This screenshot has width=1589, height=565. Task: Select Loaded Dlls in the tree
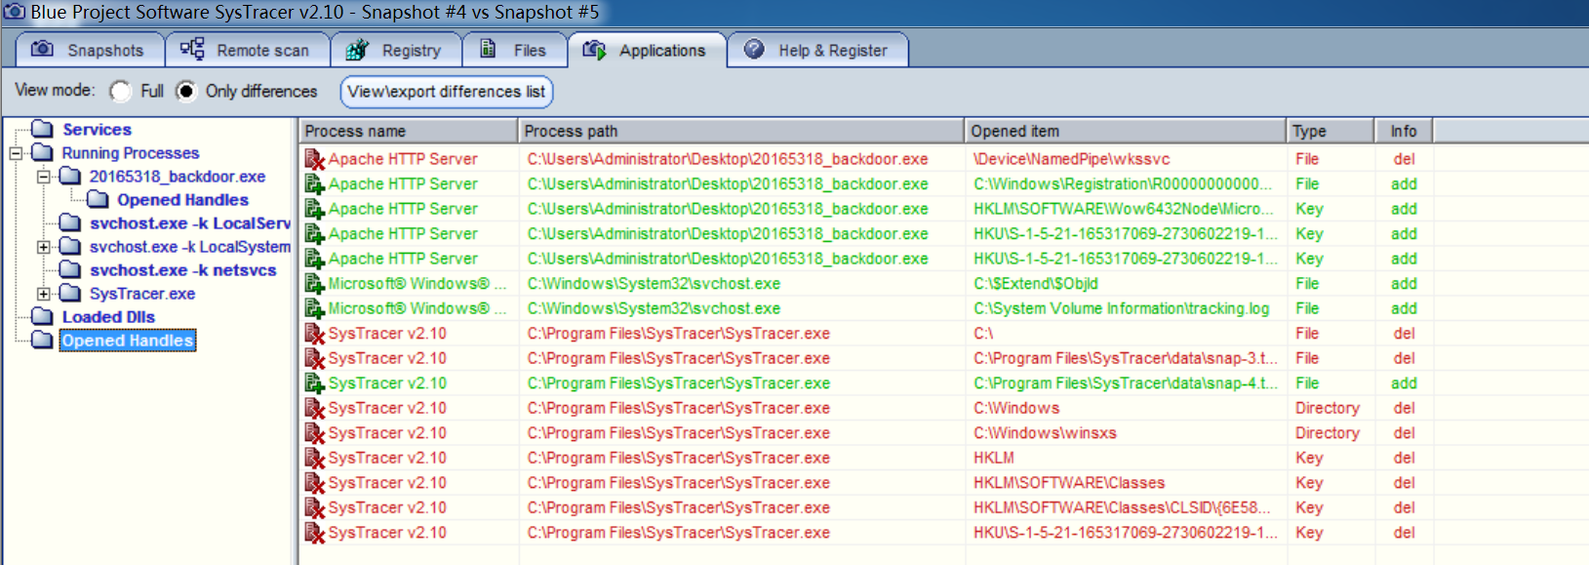108,317
